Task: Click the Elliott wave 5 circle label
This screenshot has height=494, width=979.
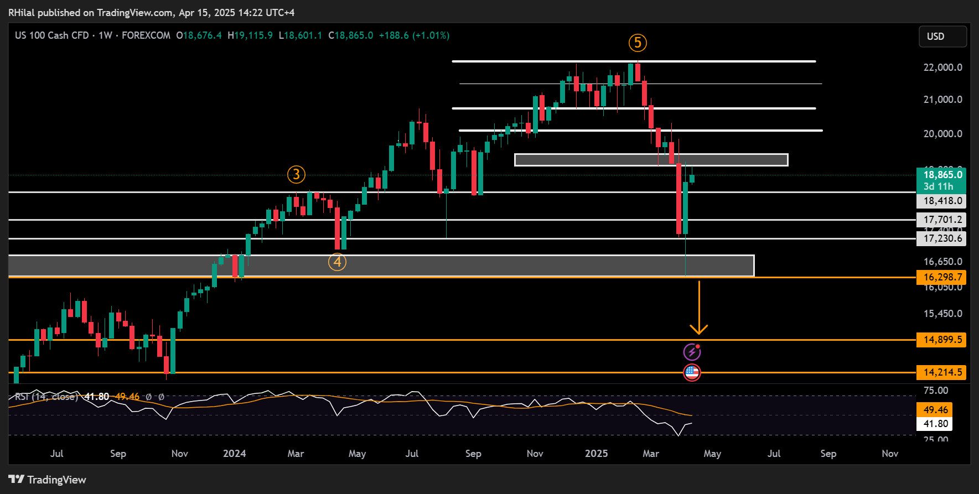Action: (638, 43)
